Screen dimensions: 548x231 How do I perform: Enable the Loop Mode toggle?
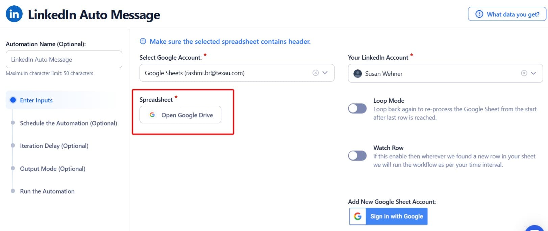(x=357, y=108)
